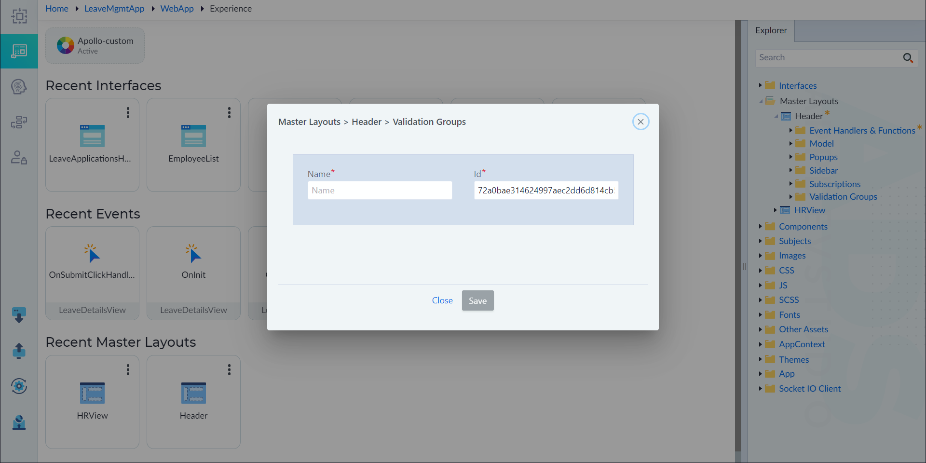Click the Id input field
This screenshot has width=926, height=463.
click(546, 191)
